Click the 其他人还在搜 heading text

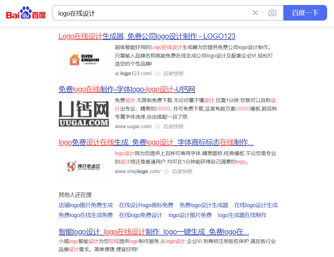click(75, 195)
